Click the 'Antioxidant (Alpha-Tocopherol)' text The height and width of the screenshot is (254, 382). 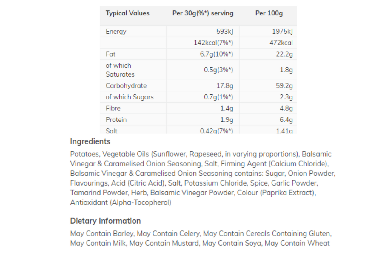point(121,202)
